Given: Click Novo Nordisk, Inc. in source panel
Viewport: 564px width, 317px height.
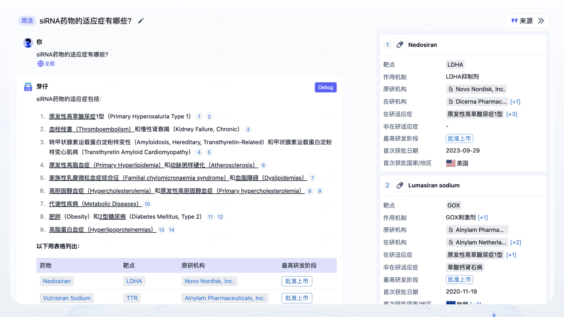Looking at the screenshot, I should [476, 89].
